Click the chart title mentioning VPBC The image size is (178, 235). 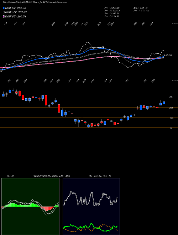pyautogui.click(x=35, y=2)
